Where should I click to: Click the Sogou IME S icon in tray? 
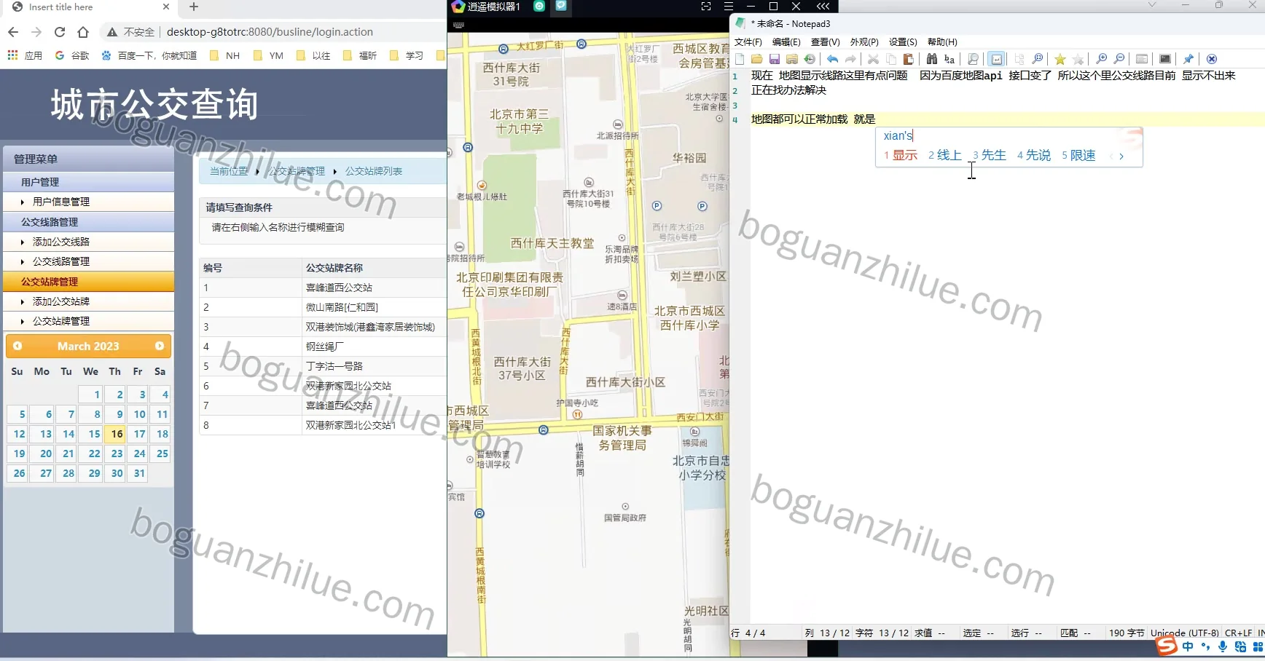(x=1167, y=646)
